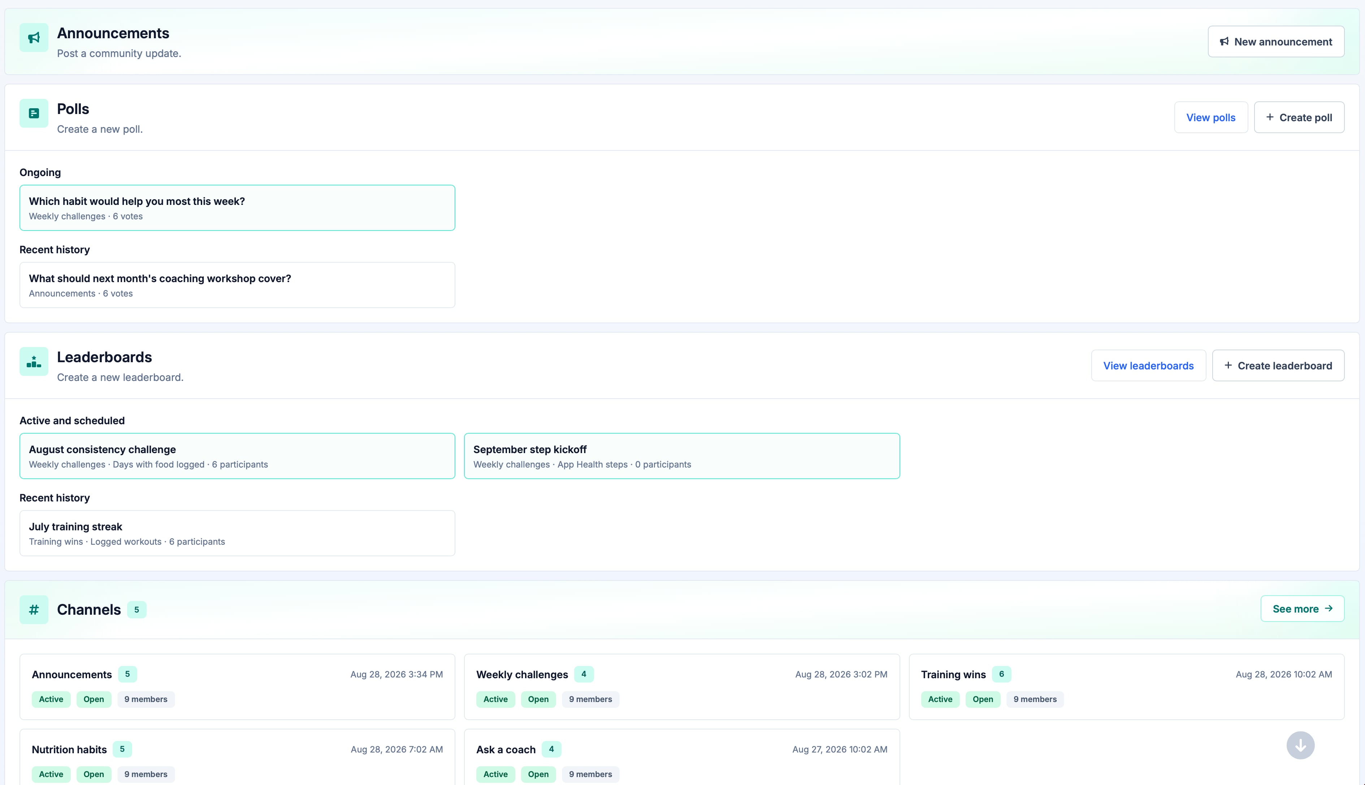
Task: Open the Announcements channel card
Action: point(237,687)
